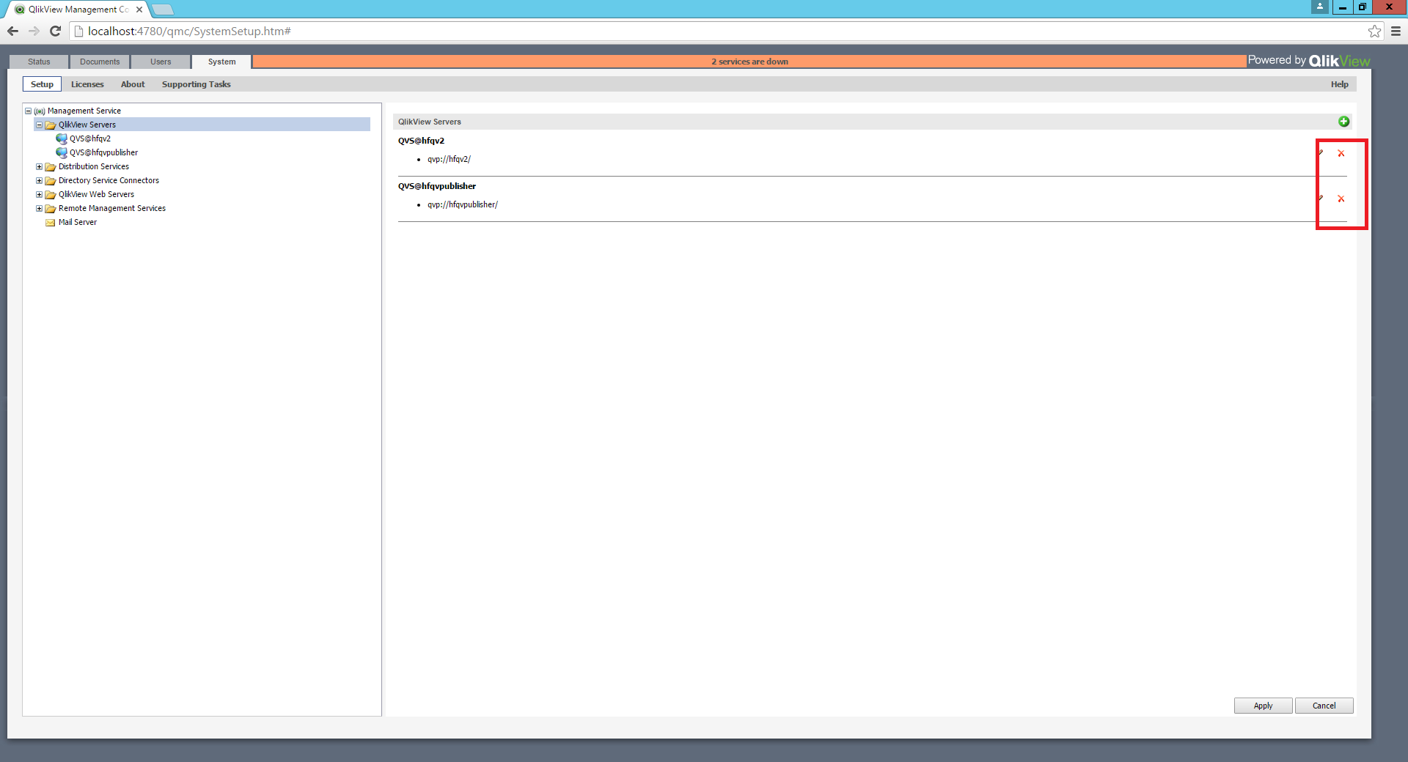Click the qvp://hfqv2/ address text
Viewport: 1408px width, 762px height.
pos(449,159)
